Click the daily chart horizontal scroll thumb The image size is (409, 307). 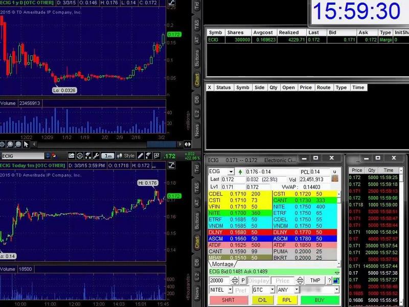162,144
